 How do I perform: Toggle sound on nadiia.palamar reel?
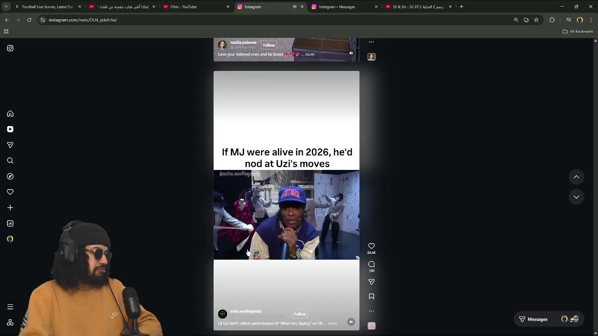pos(351,53)
